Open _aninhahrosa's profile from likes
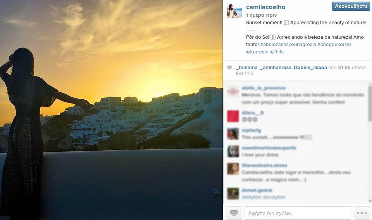The width and height of the screenshot is (372, 220). click(276, 68)
